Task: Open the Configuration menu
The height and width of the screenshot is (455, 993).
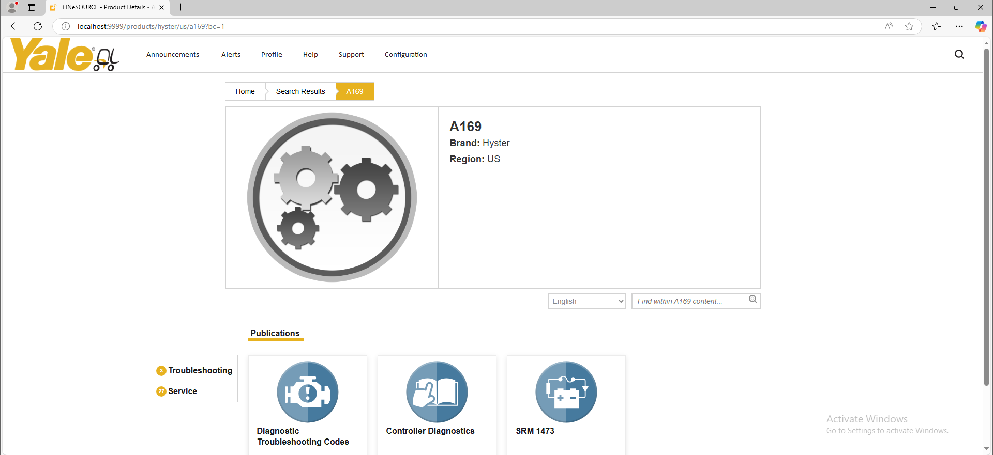Action: pyautogui.click(x=406, y=54)
